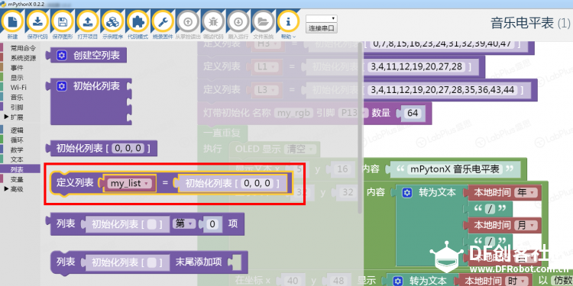Open the 年 local time dropdown
The width and height of the screenshot is (573, 286).
[x=526, y=193]
